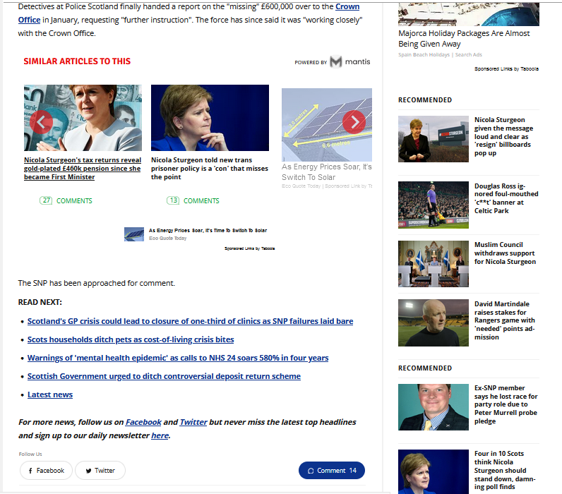Click the previous arrow in similar articles carousel
The image size is (562, 494).
[x=41, y=122]
